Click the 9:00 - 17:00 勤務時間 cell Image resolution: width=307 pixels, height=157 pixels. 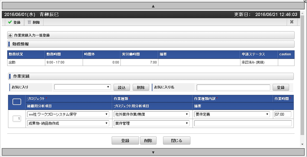pos(64,62)
